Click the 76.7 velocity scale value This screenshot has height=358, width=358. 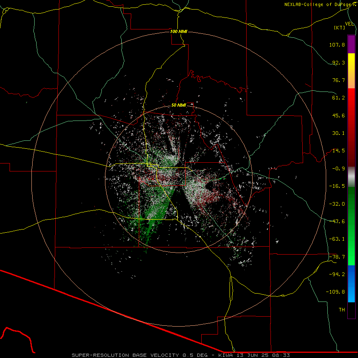tap(339, 80)
